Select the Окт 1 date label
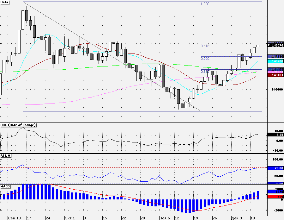 click(x=70, y=218)
